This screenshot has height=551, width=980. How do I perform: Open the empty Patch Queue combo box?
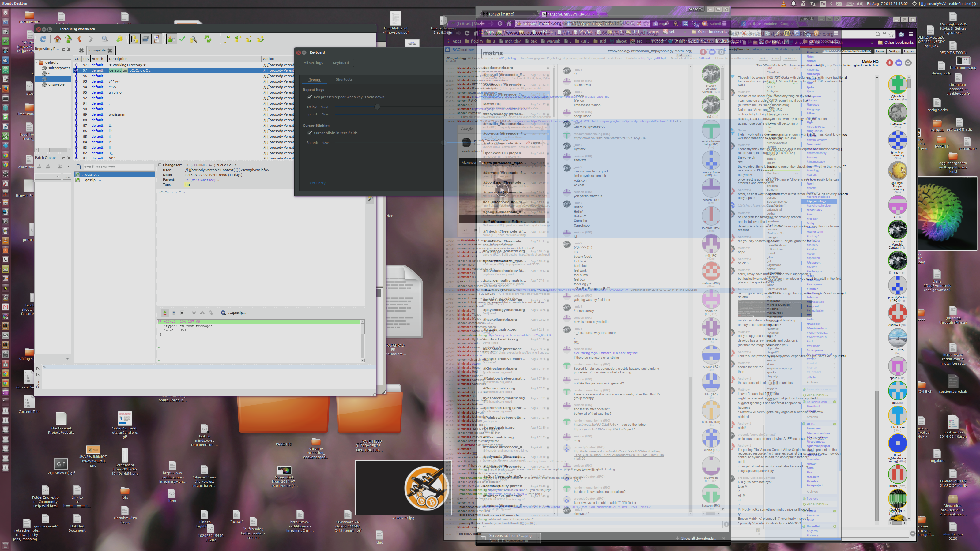click(48, 176)
